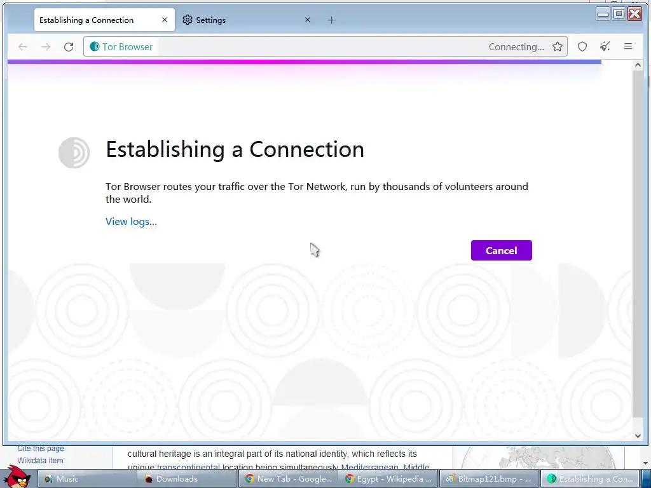Reload the page with the refresh icon
The width and height of the screenshot is (651, 488).
point(69,47)
